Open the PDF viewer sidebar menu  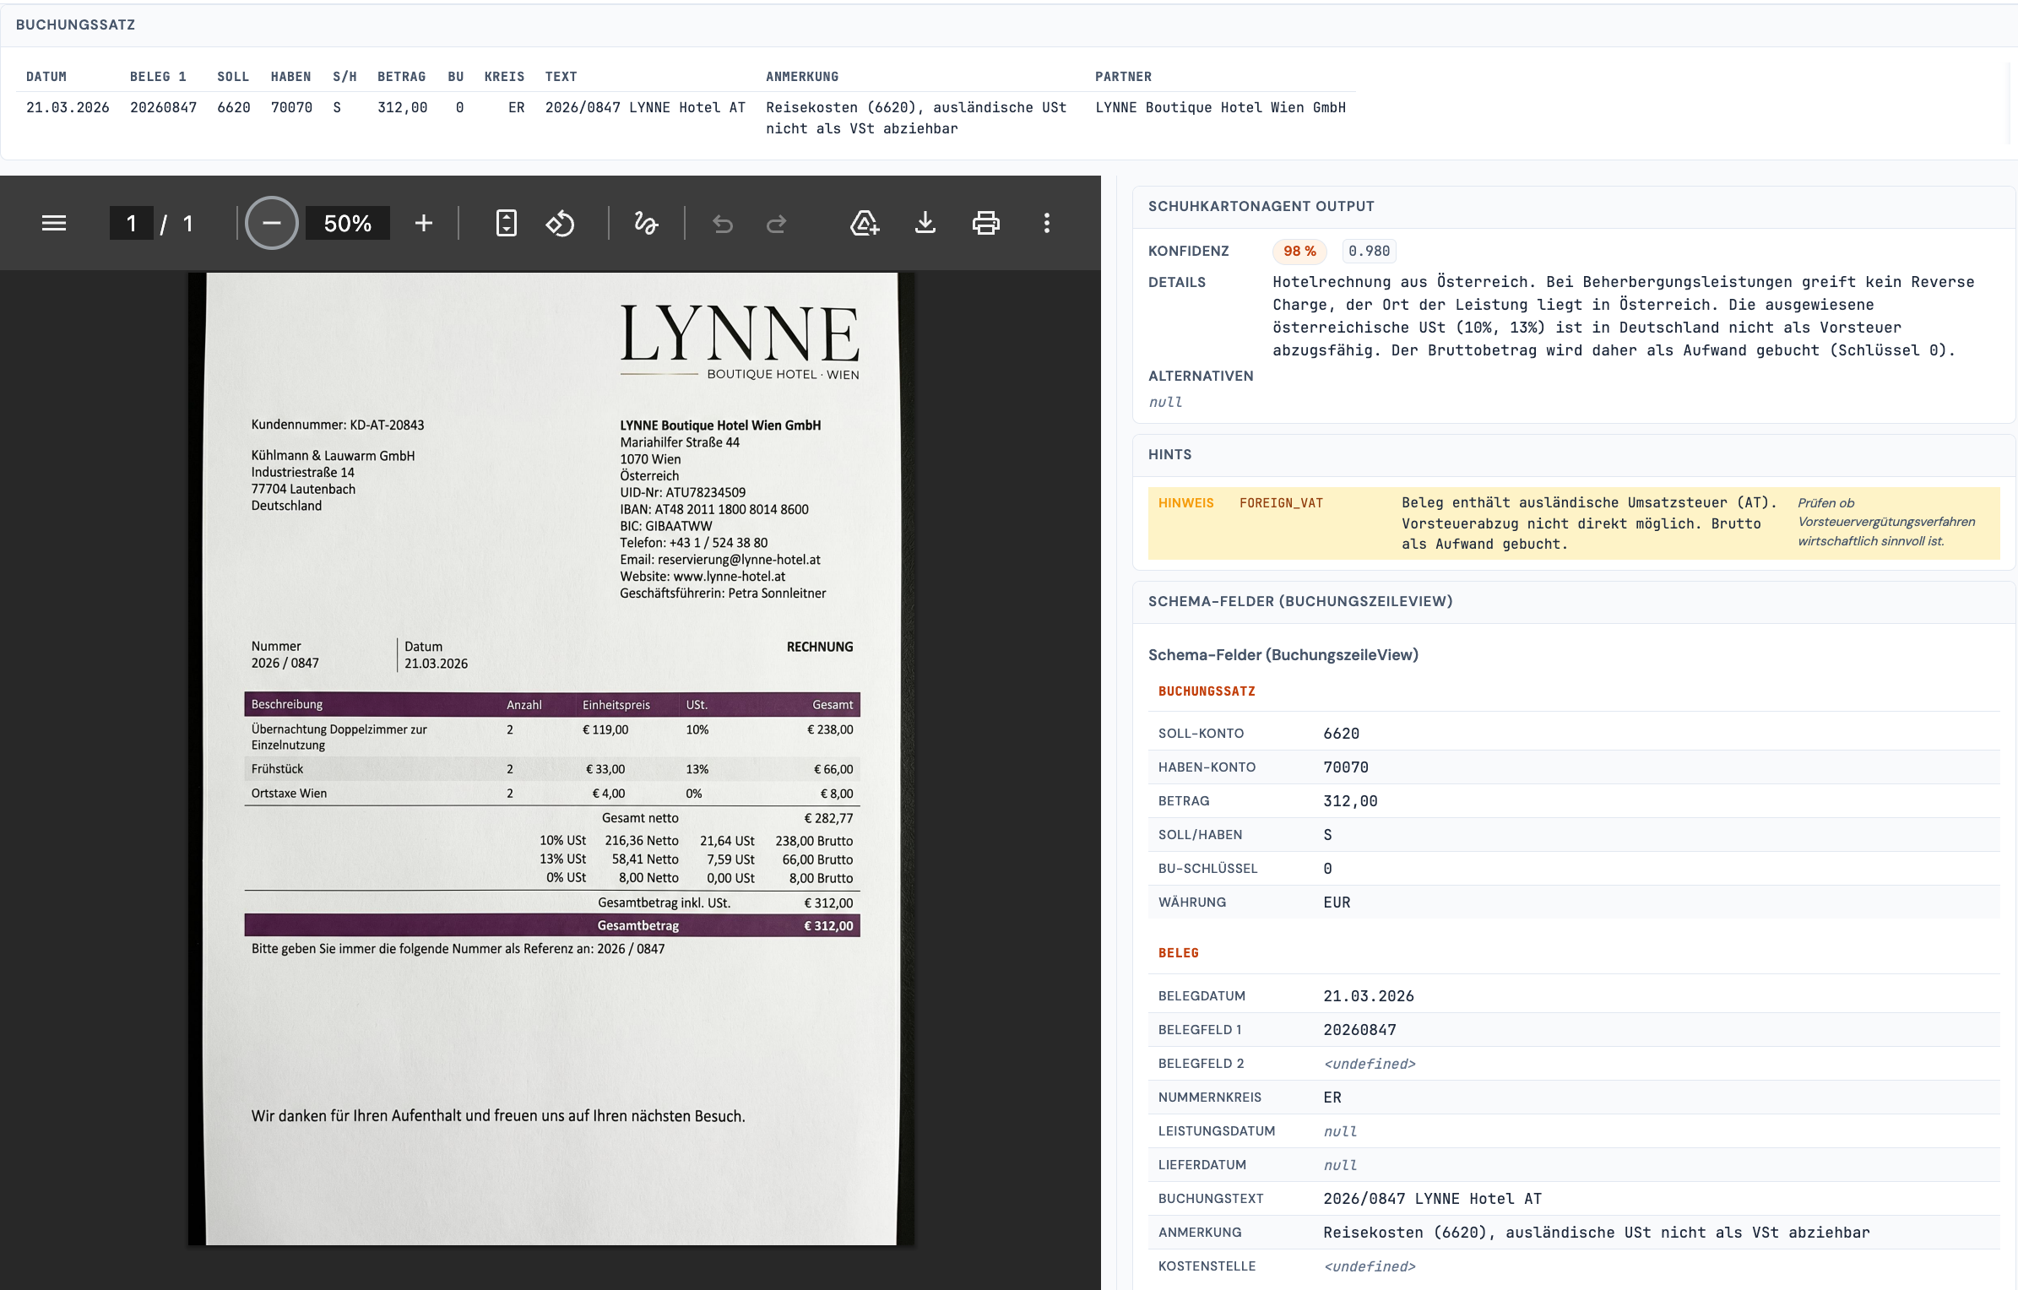click(54, 223)
